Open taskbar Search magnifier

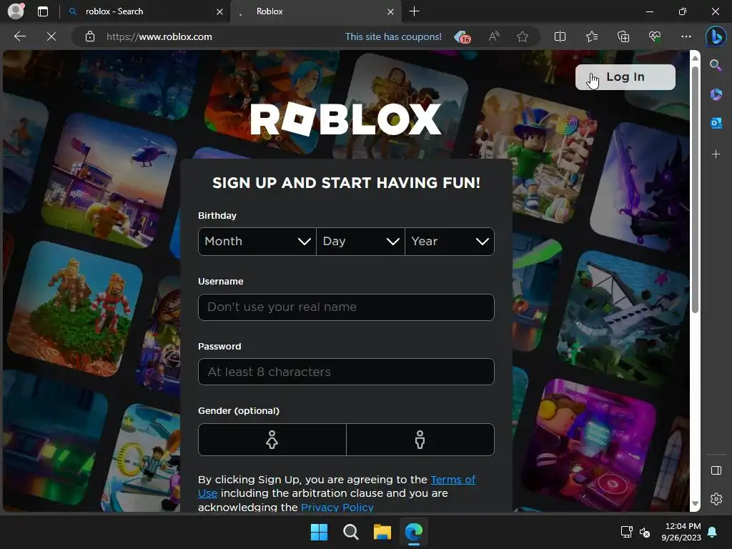(350, 532)
